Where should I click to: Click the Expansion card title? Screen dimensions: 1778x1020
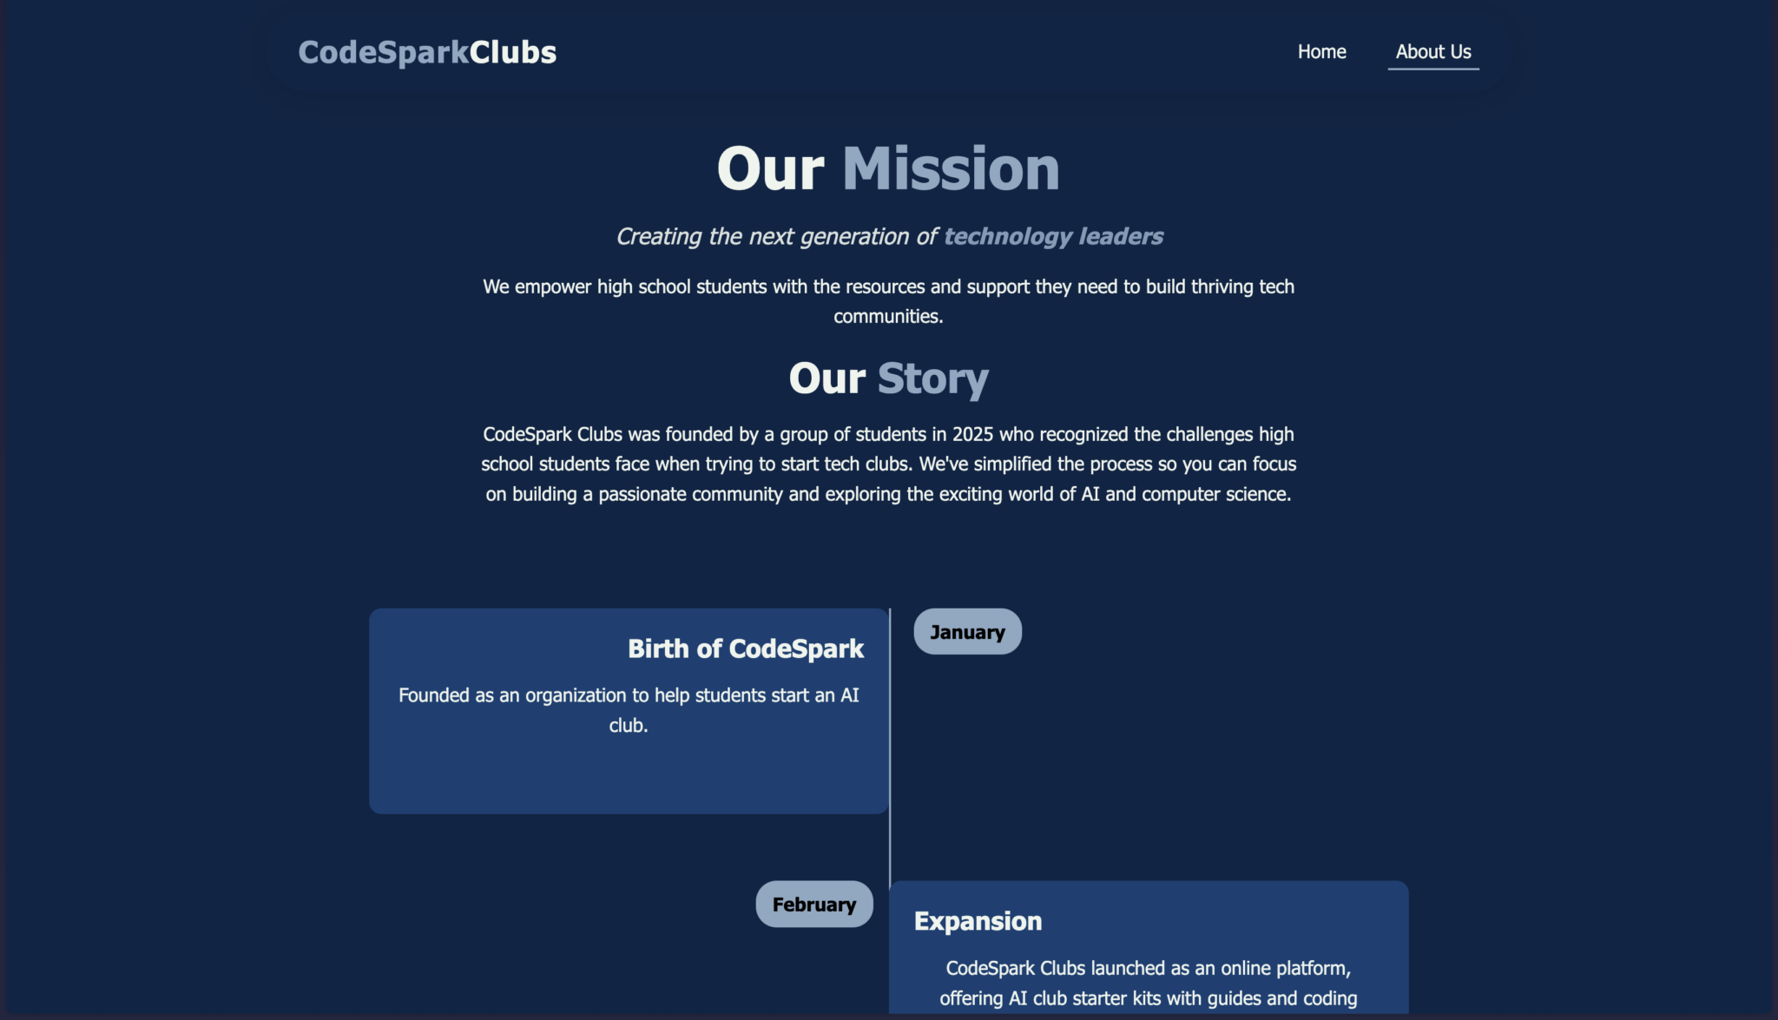click(978, 921)
